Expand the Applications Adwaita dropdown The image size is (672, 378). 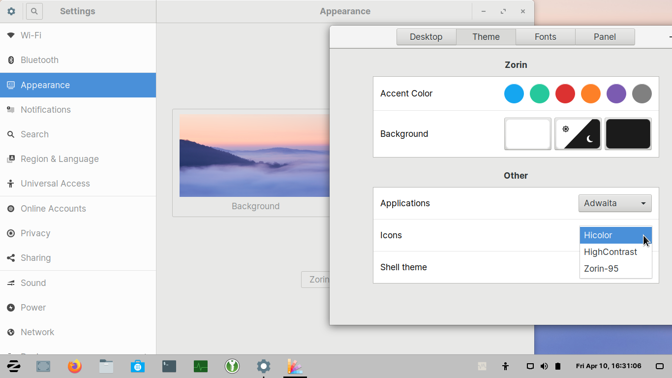614,203
